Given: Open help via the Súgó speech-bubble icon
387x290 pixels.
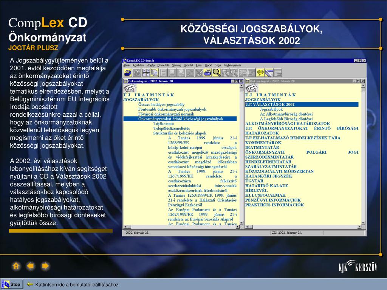Looking at the screenshot, I should pos(260,72).
